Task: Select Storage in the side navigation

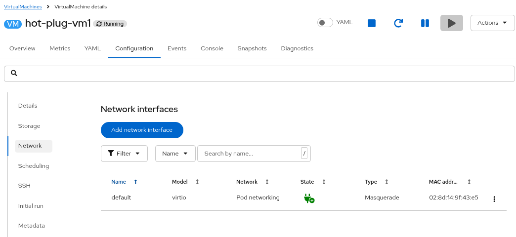Action: click(x=29, y=126)
